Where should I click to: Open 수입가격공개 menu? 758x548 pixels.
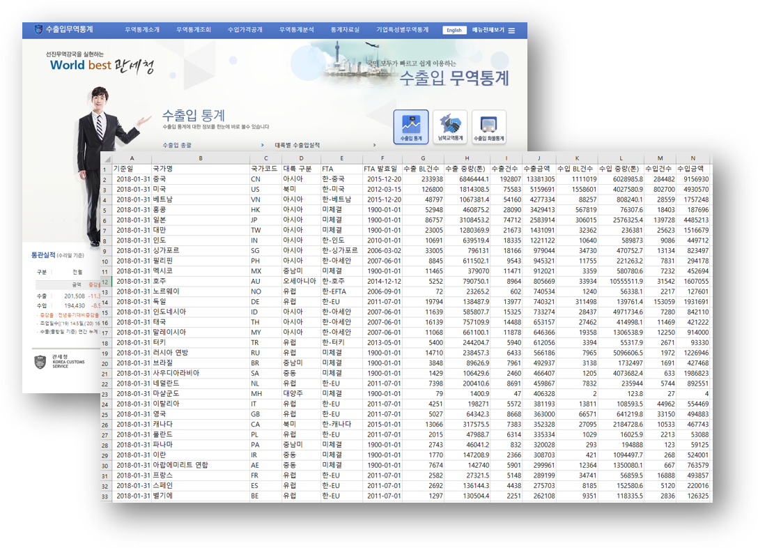coord(245,30)
